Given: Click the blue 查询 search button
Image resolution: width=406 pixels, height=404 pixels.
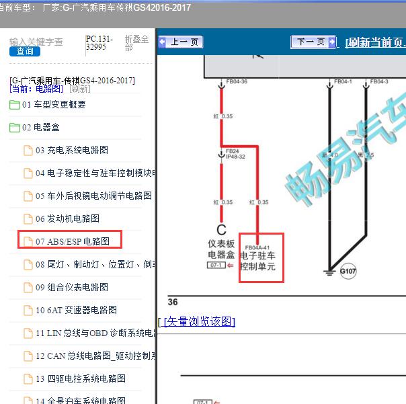Looking at the screenshot, I should [x=25, y=51].
